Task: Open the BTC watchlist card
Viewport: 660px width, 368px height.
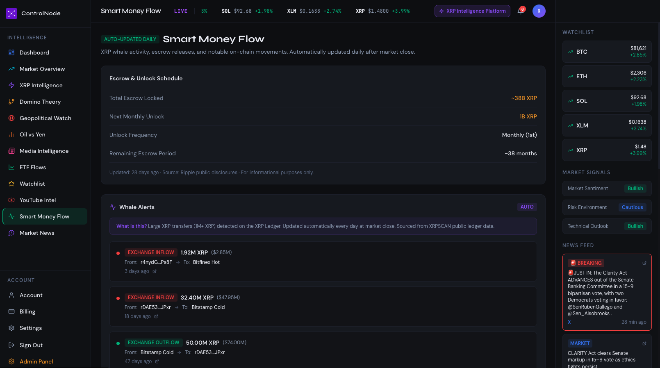Action: [607, 52]
